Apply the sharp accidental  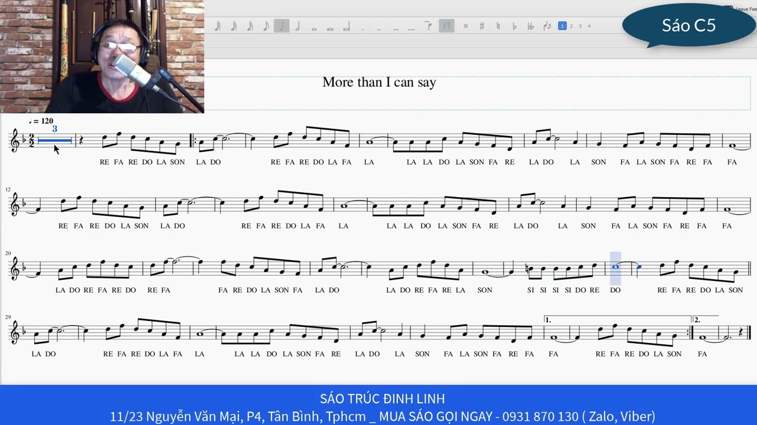pyautogui.click(x=482, y=26)
